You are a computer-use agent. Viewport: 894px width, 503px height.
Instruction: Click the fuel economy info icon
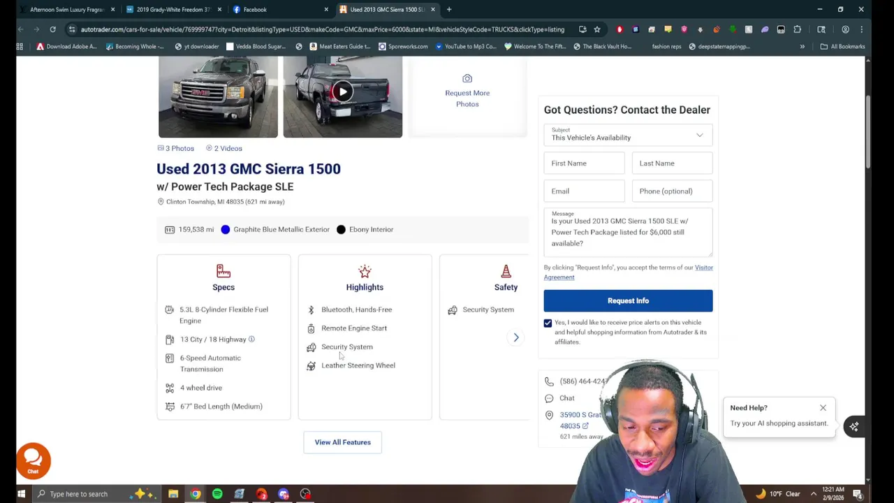251,340
